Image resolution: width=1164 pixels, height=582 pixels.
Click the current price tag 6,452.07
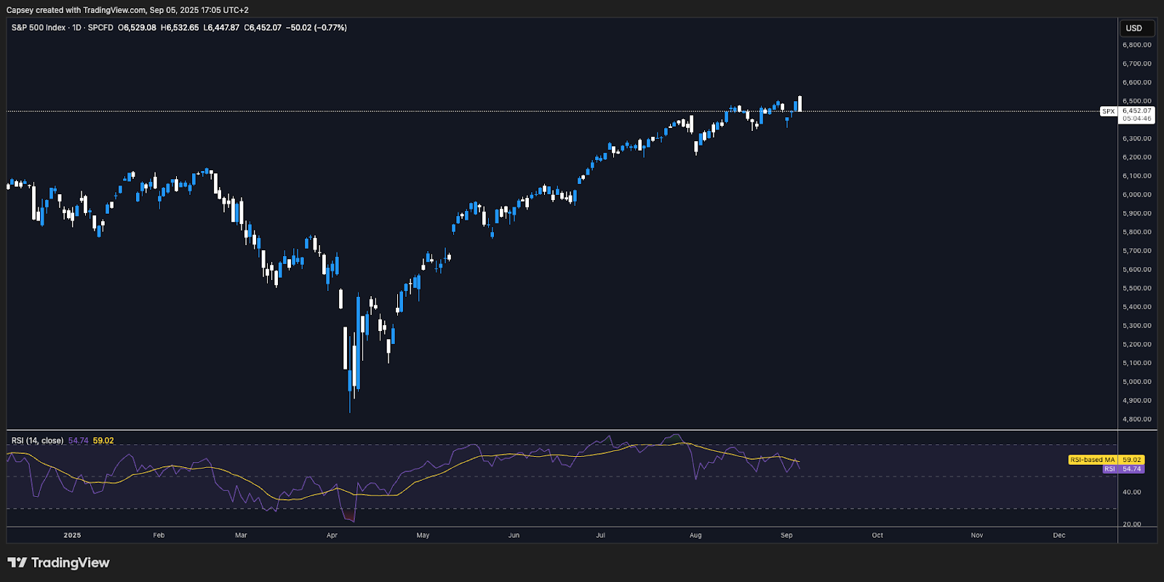click(1136, 111)
